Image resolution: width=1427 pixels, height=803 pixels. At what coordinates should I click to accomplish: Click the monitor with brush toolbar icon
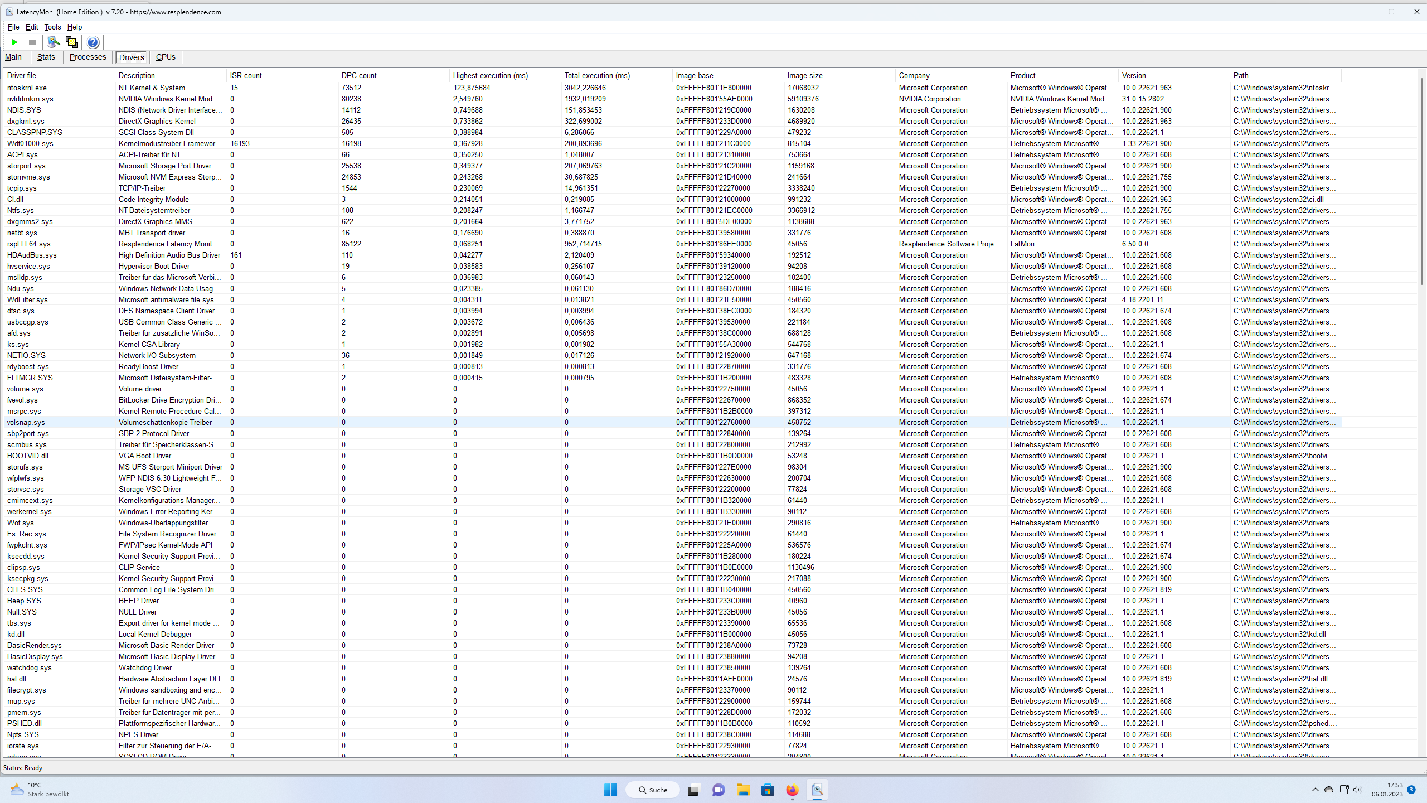tap(54, 42)
